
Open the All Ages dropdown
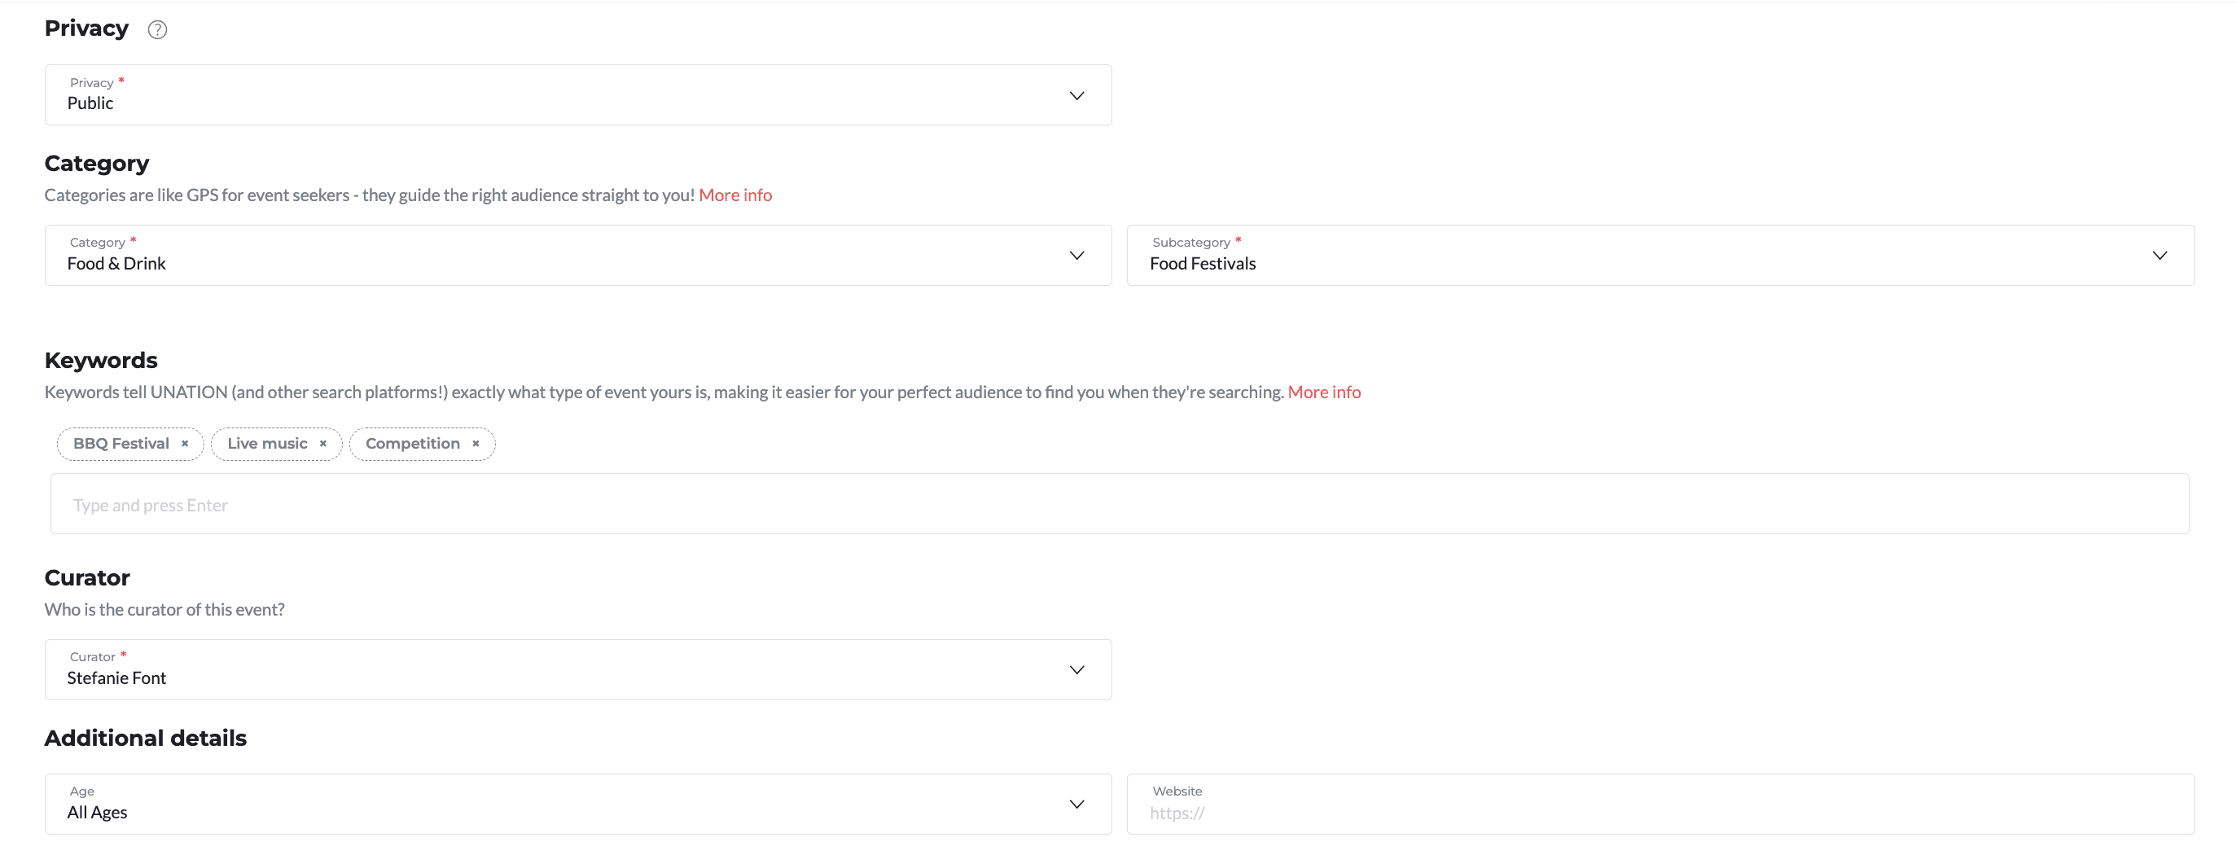578,805
